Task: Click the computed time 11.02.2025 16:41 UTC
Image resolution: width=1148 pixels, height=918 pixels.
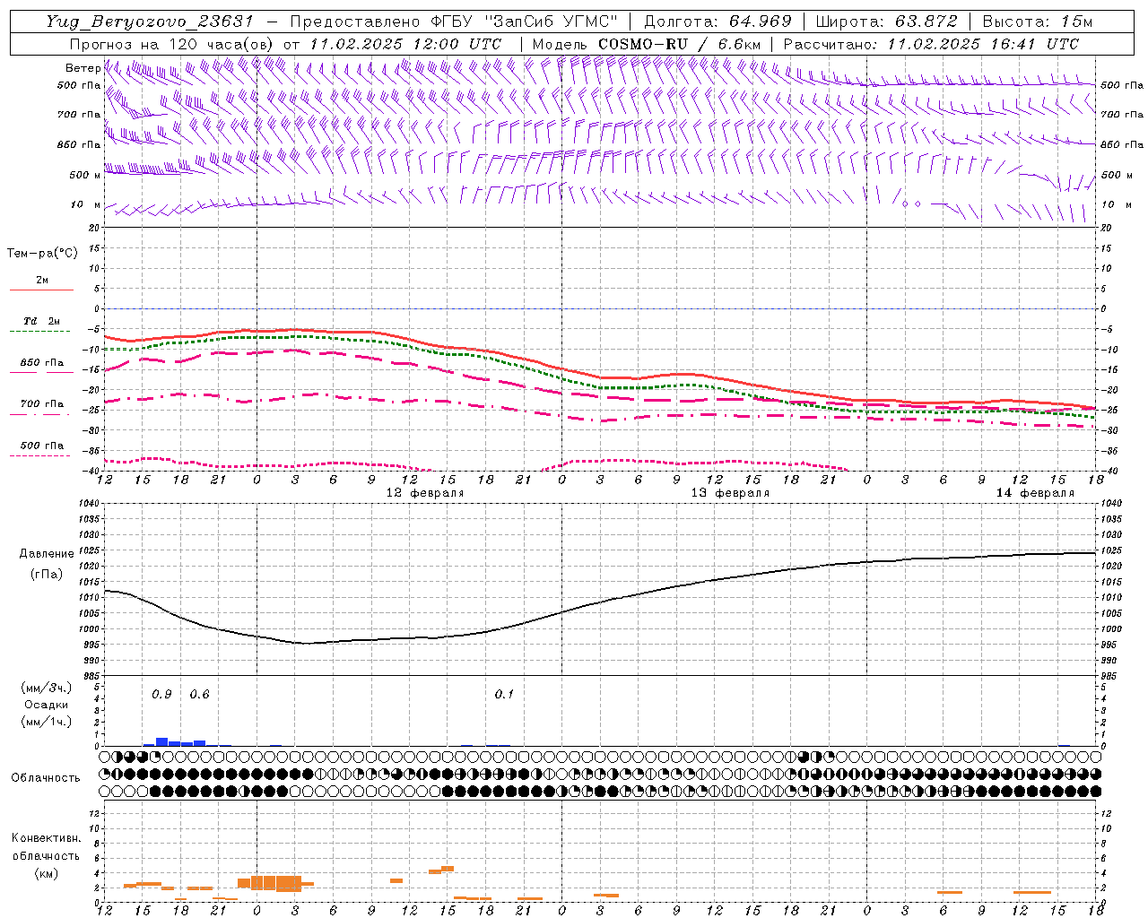Action: [983, 44]
